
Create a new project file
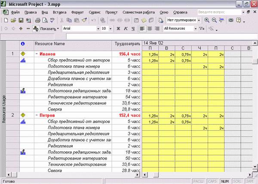point(6,20)
